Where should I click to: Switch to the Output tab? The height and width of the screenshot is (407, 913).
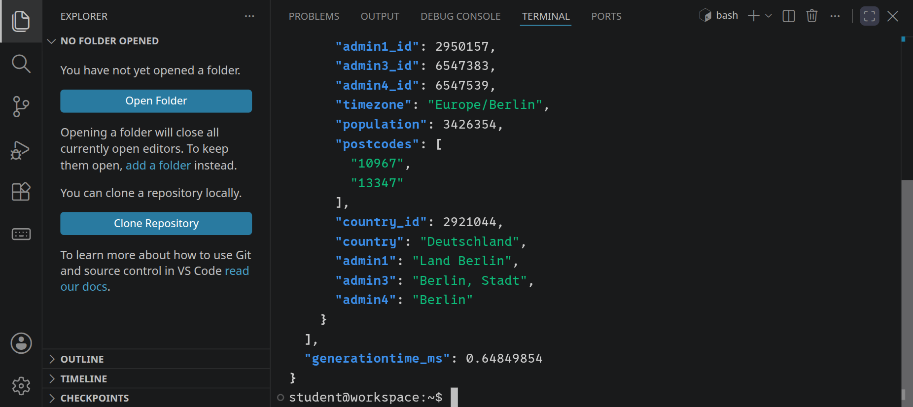coord(380,16)
